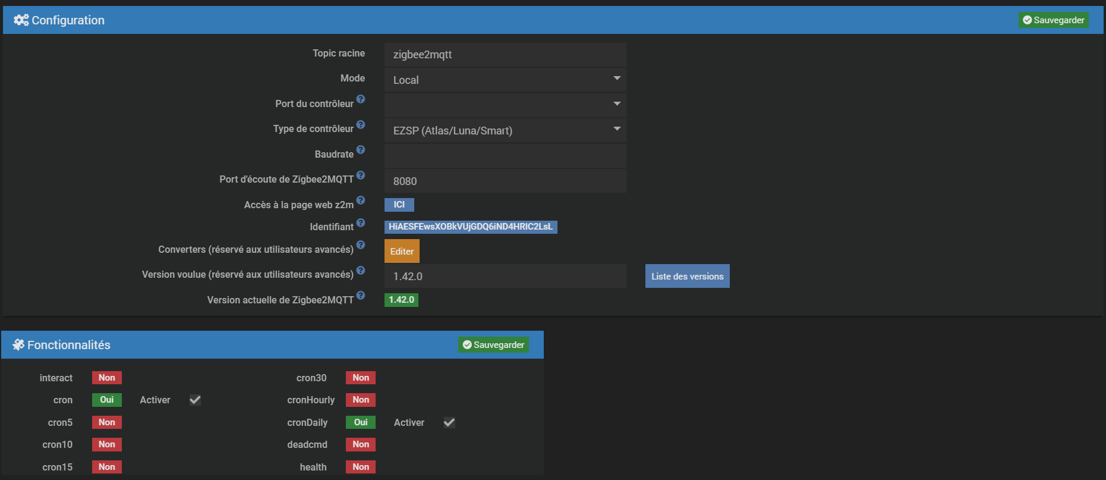The width and height of the screenshot is (1106, 480).
Task: Click the Version voulue field showing 1.42.0
Action: pos(505,277)
